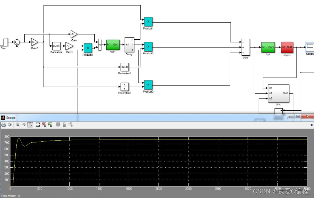Image resolution: width=314 pixels, height=198 pixels.
Task: Select the Zoom magnifier tool
Action: pos(18,125)
